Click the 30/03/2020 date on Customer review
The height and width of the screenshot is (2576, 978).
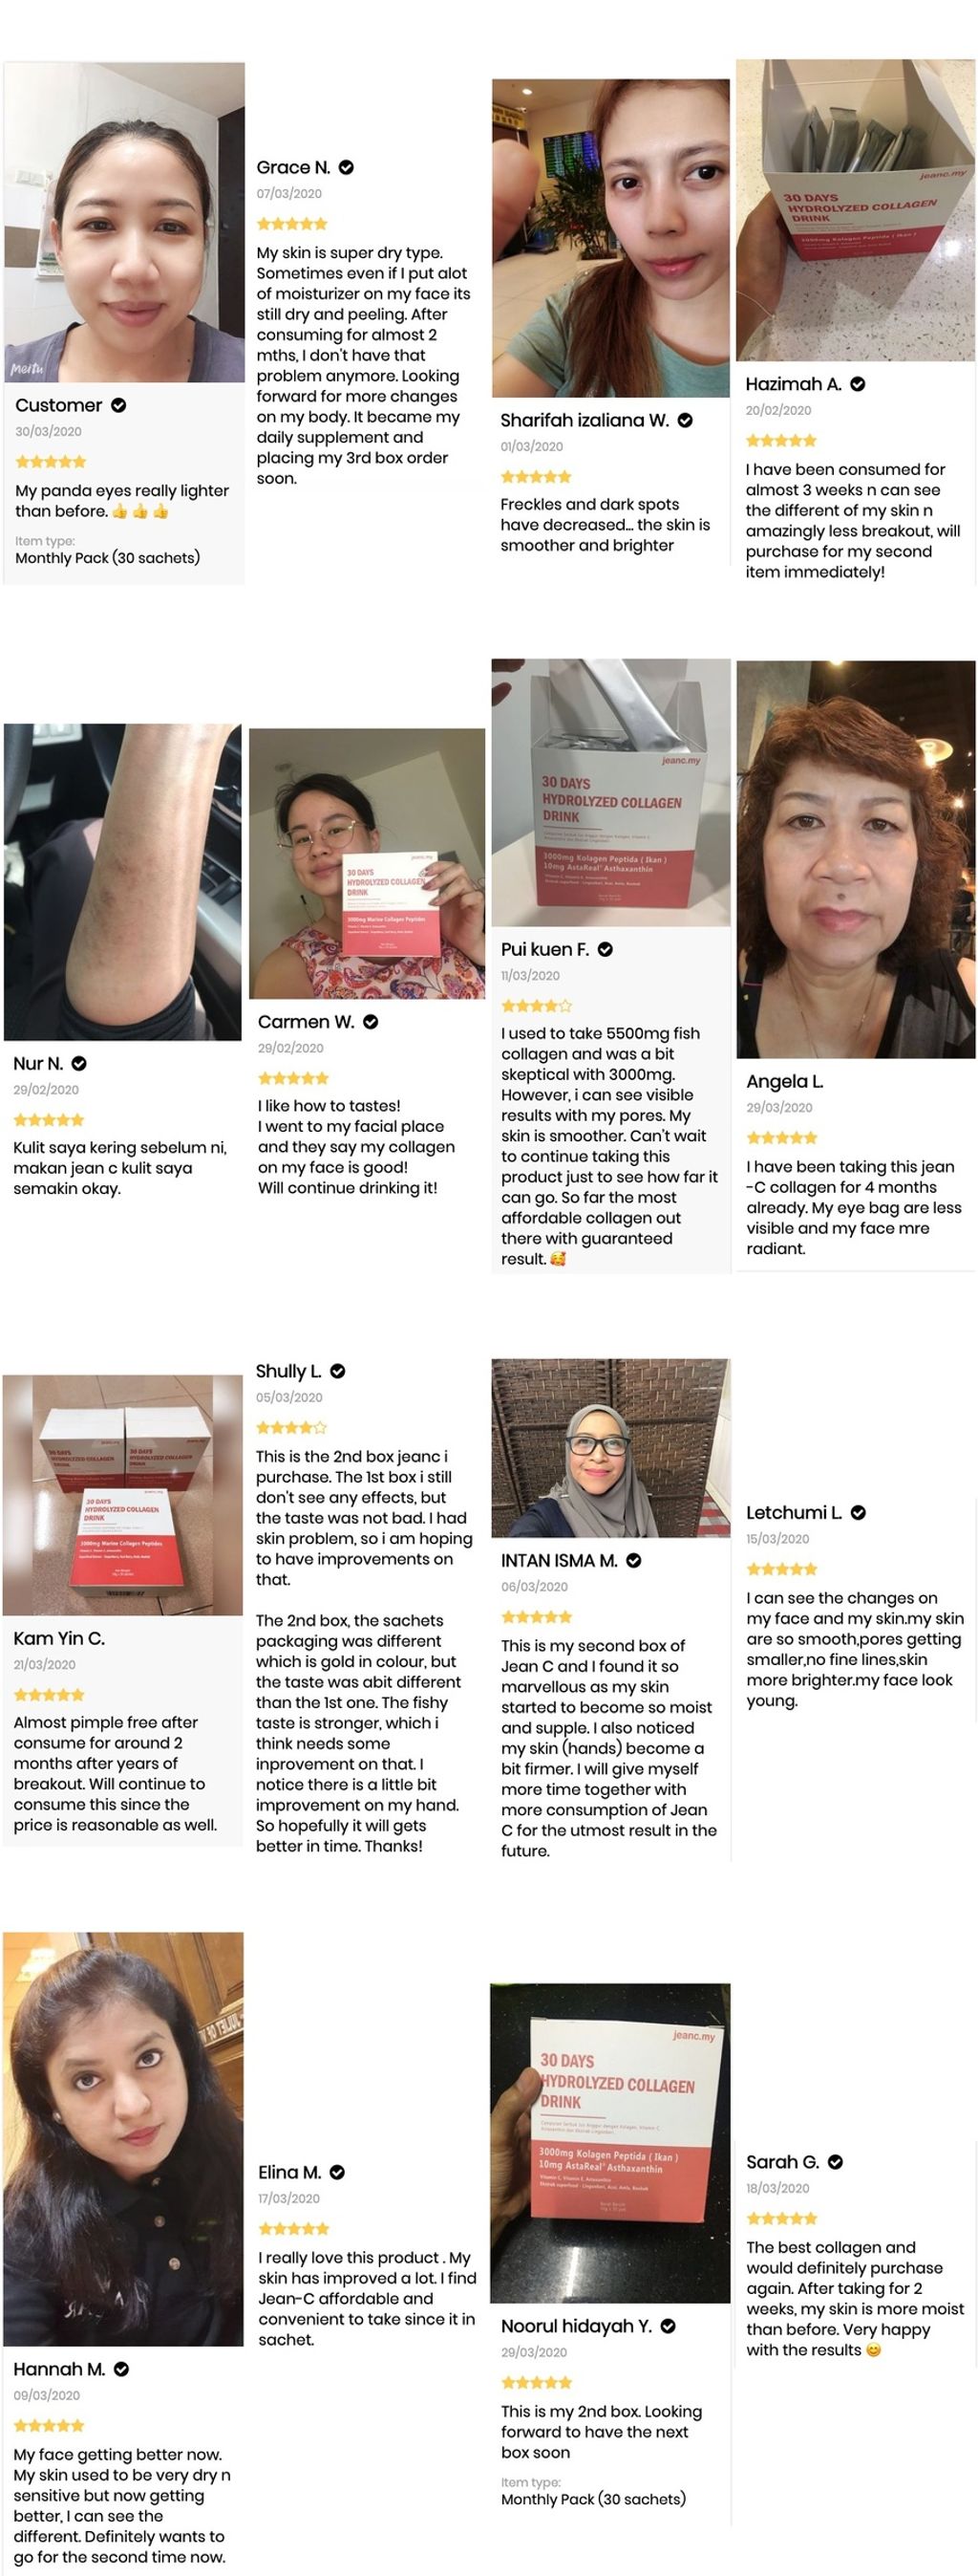pos(48,432)
